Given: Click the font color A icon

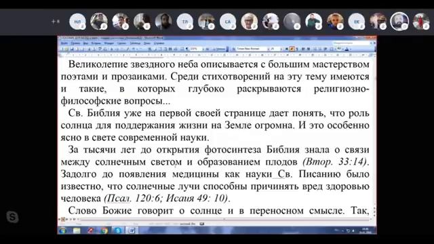Looking at the screenshot, I should (347, 49).
